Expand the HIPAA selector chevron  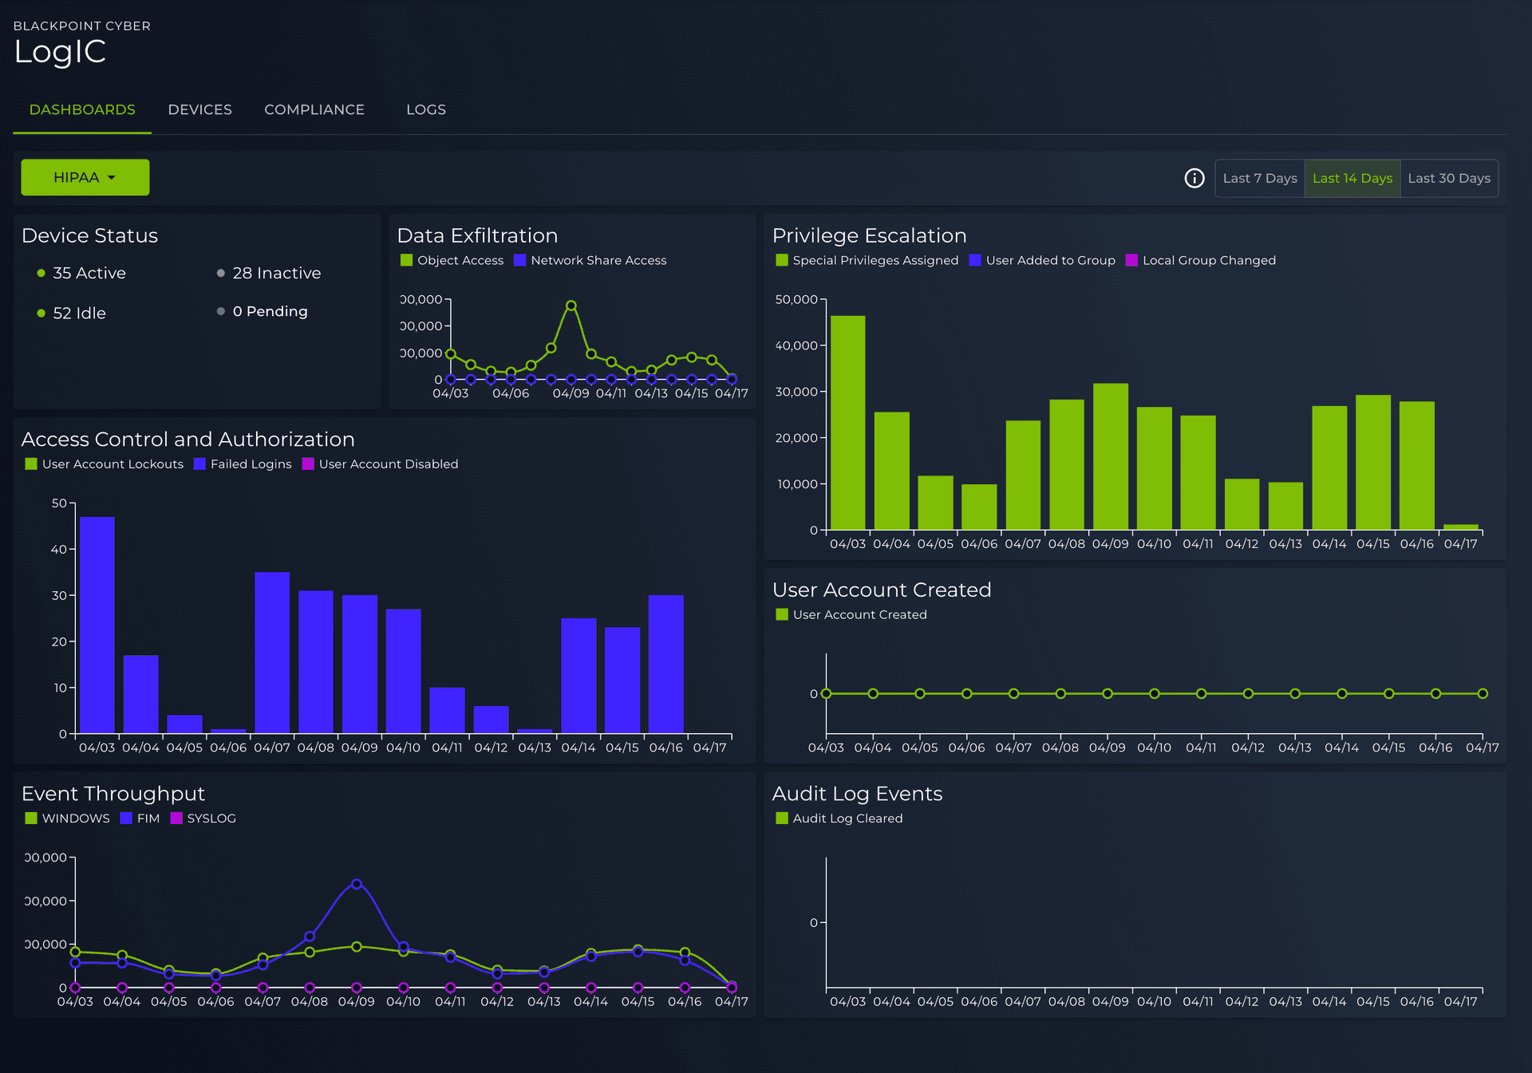pos(113,178)
